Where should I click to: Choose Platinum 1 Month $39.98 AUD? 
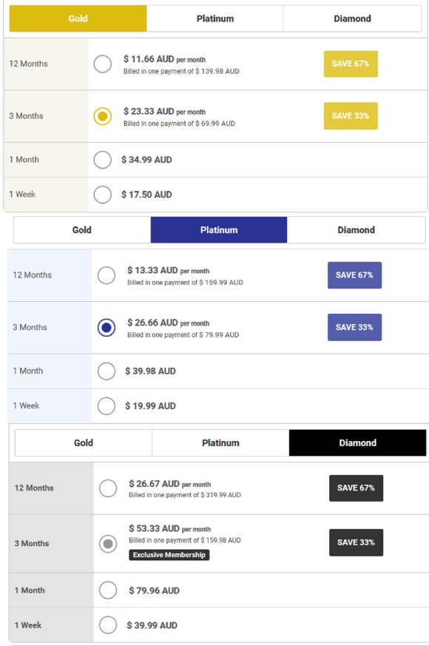(107, 371)
